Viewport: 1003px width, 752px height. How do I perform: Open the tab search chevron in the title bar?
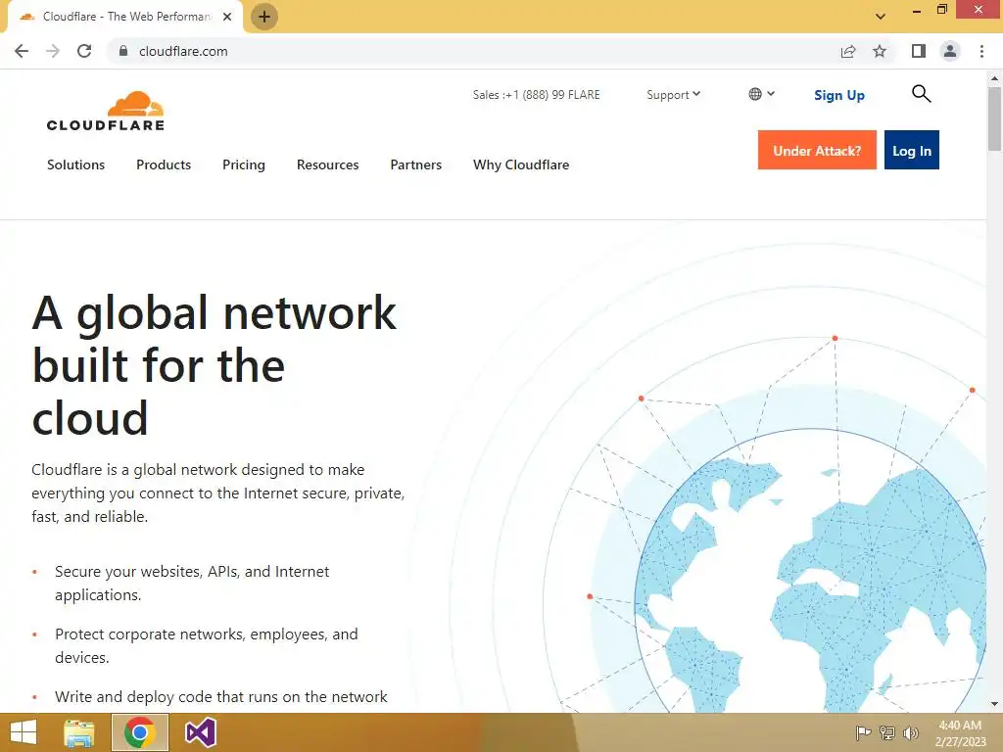[881, 17]
